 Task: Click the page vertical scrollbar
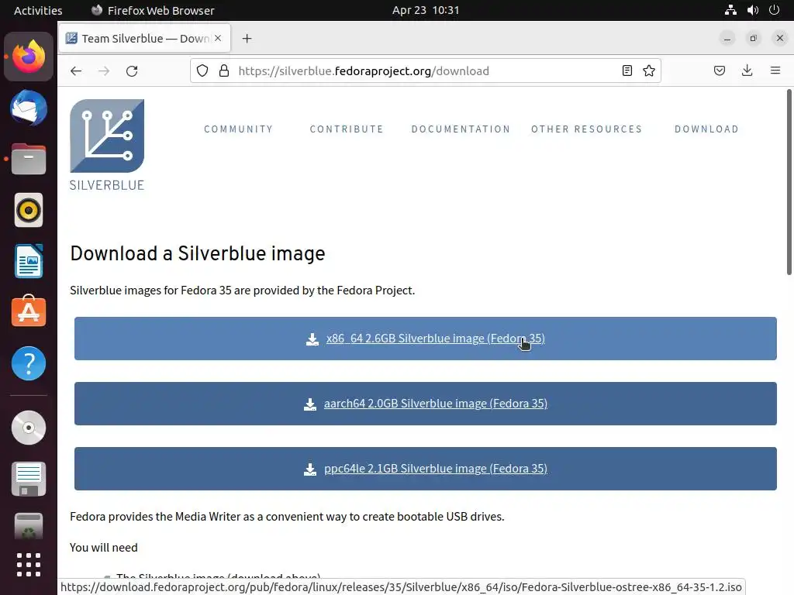click(789, 182)
